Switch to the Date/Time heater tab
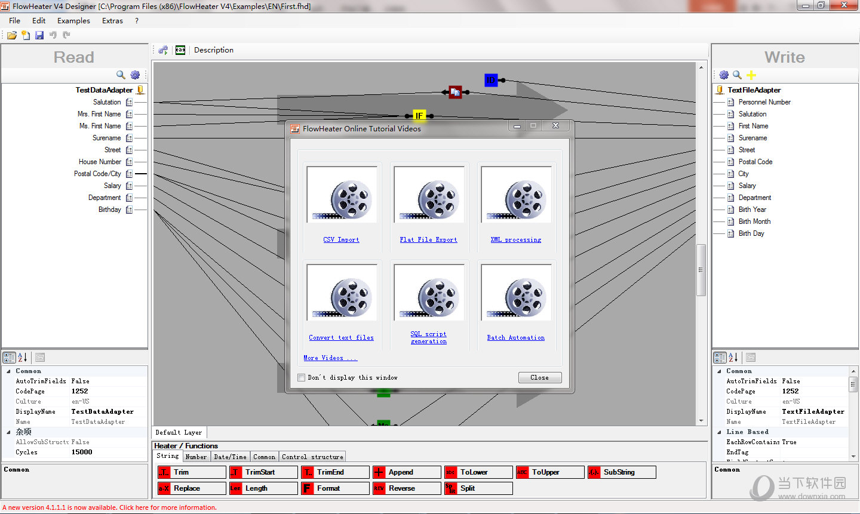Image resolution: width=860 pixels, height=514 pixels. point(230,457)
